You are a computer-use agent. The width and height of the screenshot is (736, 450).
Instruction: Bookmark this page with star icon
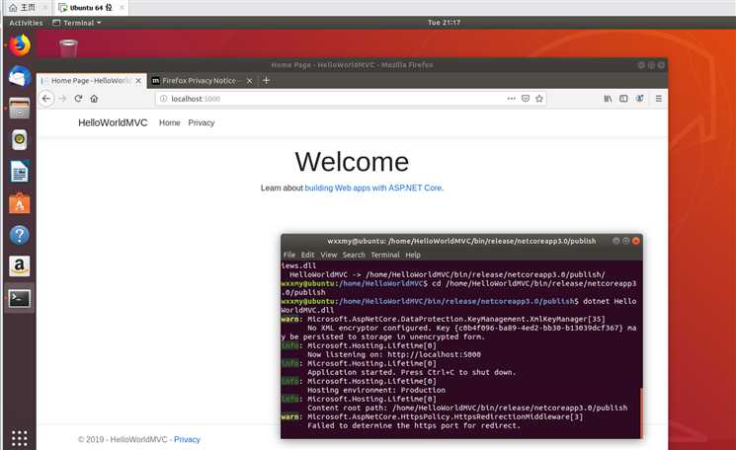point(539,99)
